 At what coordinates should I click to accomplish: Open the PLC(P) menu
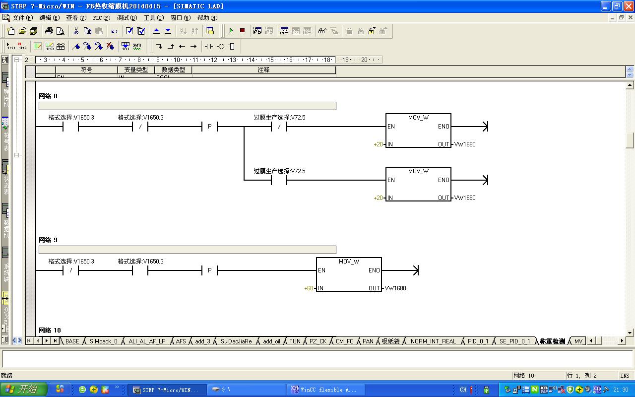click(101, 18)
